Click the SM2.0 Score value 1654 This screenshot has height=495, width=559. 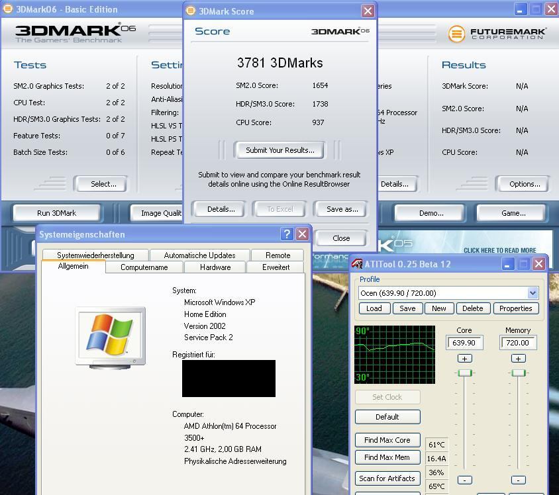point(320,85)
